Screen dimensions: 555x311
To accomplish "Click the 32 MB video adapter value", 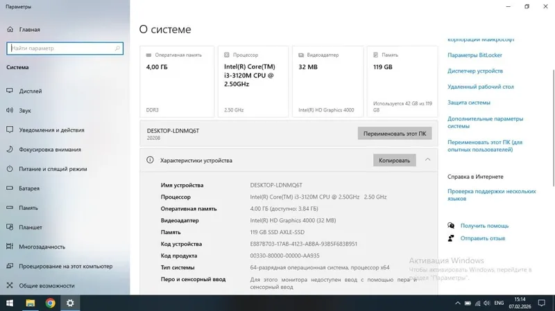I will (x=308, y=66).
